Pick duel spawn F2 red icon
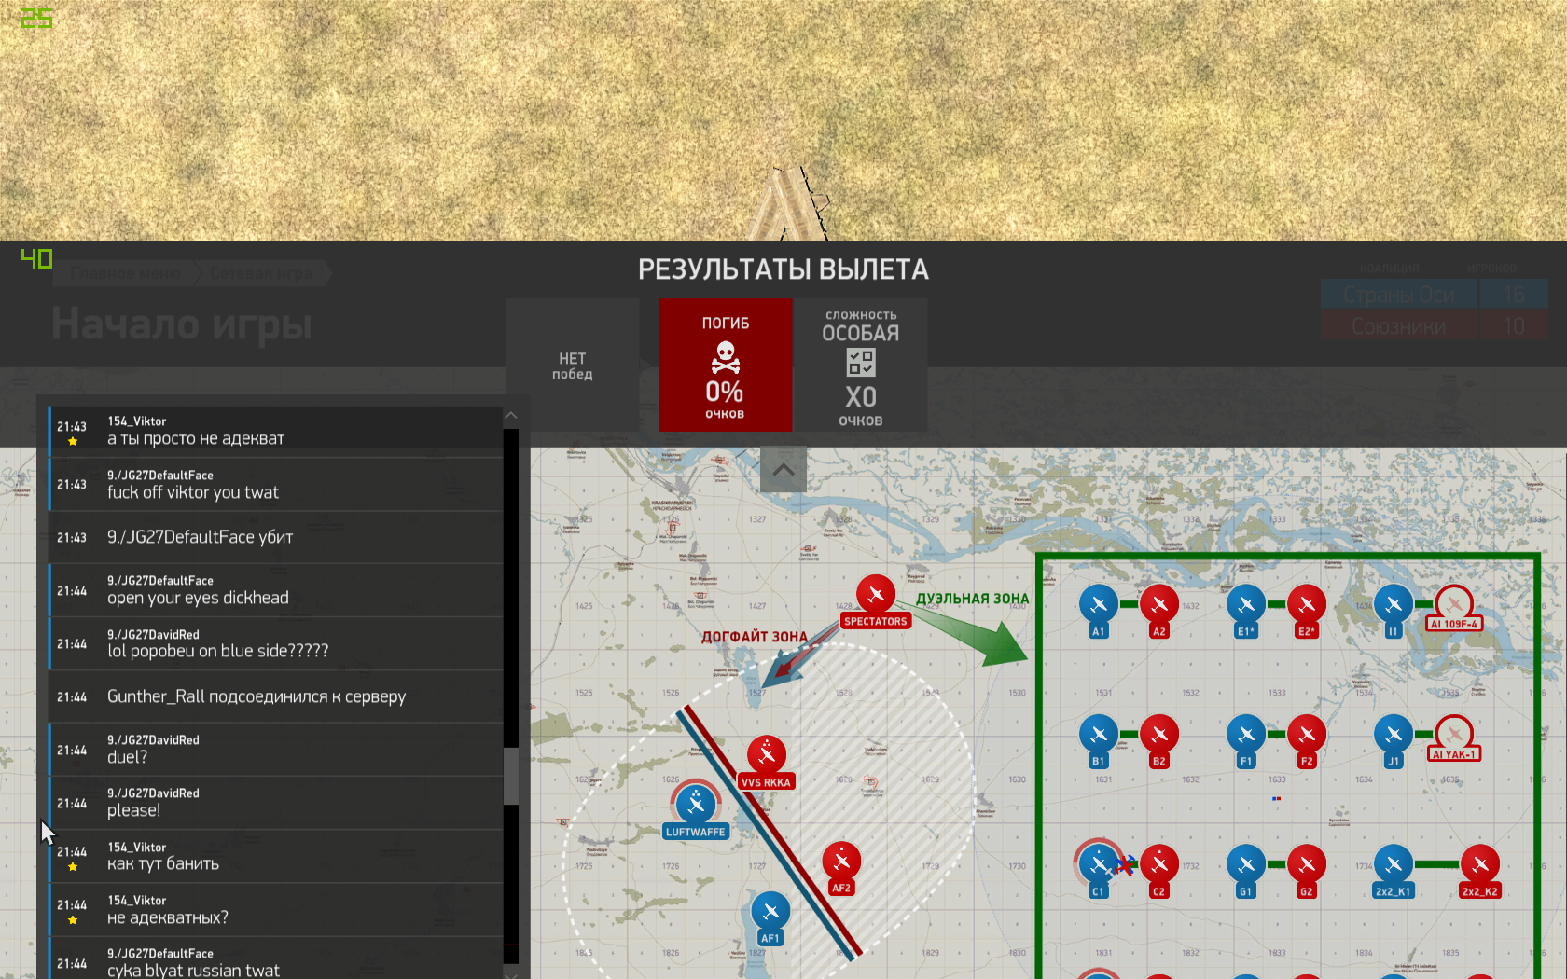1567x979 pixels. [x=1307, y=735]
